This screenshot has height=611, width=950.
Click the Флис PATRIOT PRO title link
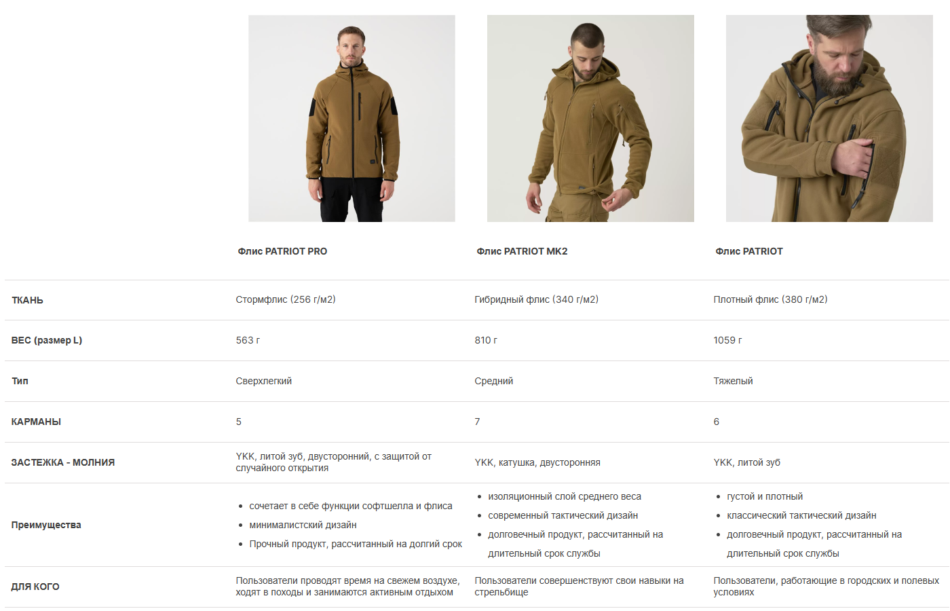click(x=282, y=251)
